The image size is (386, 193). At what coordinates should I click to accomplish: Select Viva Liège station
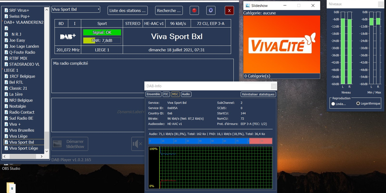(18, 136)
